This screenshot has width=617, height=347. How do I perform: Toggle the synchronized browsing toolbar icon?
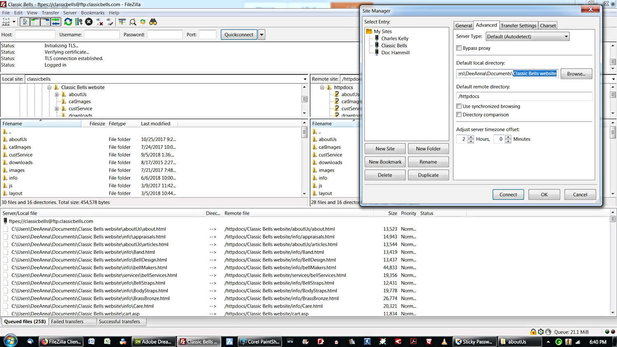pyautogui.click(x=143, y=22)
